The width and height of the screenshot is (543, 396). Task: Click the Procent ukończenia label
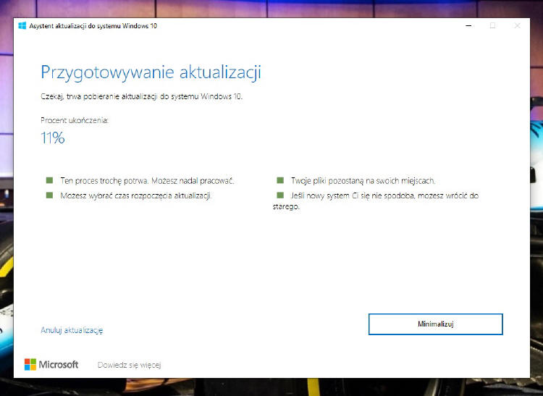75,120
